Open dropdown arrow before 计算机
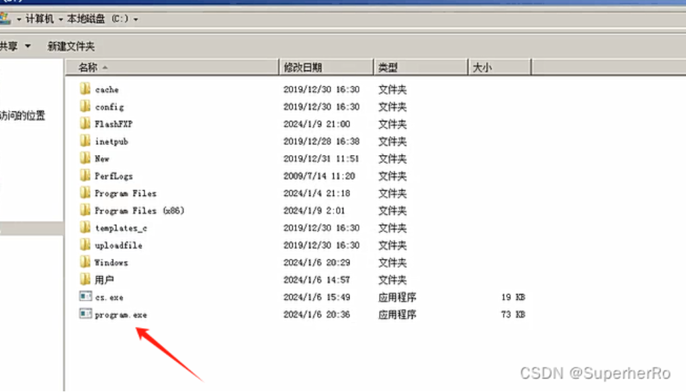The height and width of the screenshot is (392, 686). point(19,19)
